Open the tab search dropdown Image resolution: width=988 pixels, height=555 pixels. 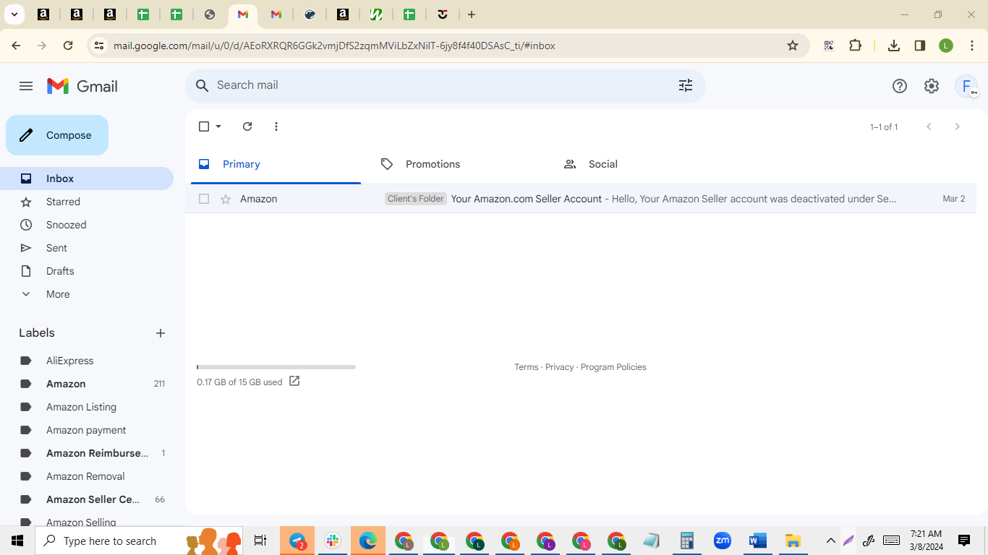pos(14,14)
